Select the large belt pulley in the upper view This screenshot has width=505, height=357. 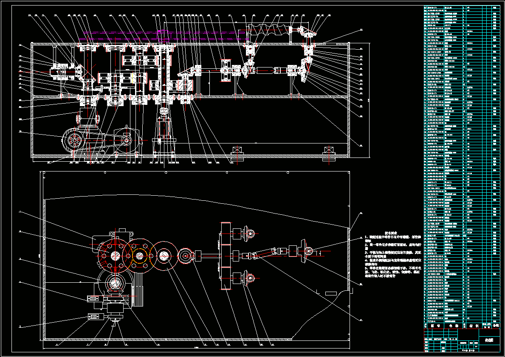[74, 141]
